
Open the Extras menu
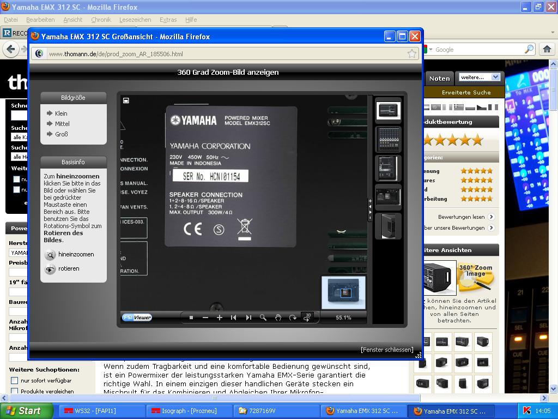(168, 20)
